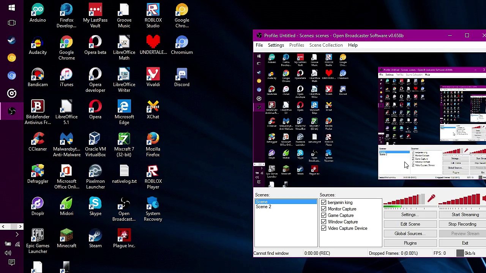Select the Discord desktop icon
Image resolution: width=486 pixels, height=273 pixels.
(x=182, y=77)
